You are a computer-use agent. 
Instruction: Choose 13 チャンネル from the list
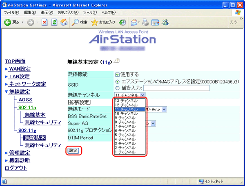[x=130, y=101]
